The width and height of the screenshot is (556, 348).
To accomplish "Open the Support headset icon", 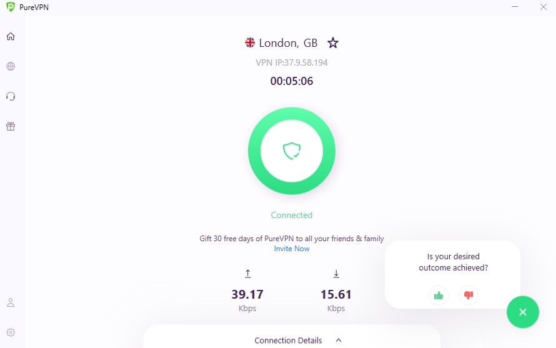I will (x=11, y=96).
